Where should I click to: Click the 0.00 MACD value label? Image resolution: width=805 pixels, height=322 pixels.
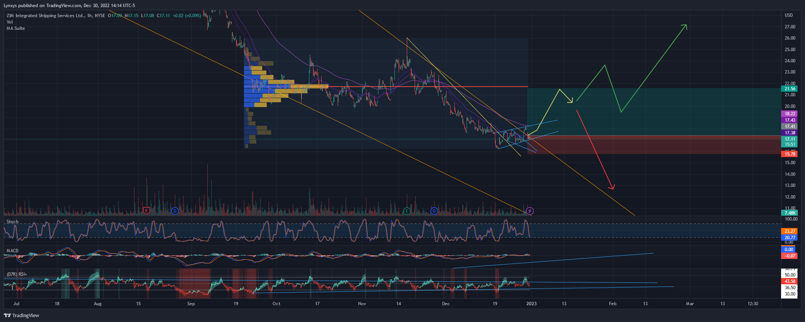pos(789,250)
